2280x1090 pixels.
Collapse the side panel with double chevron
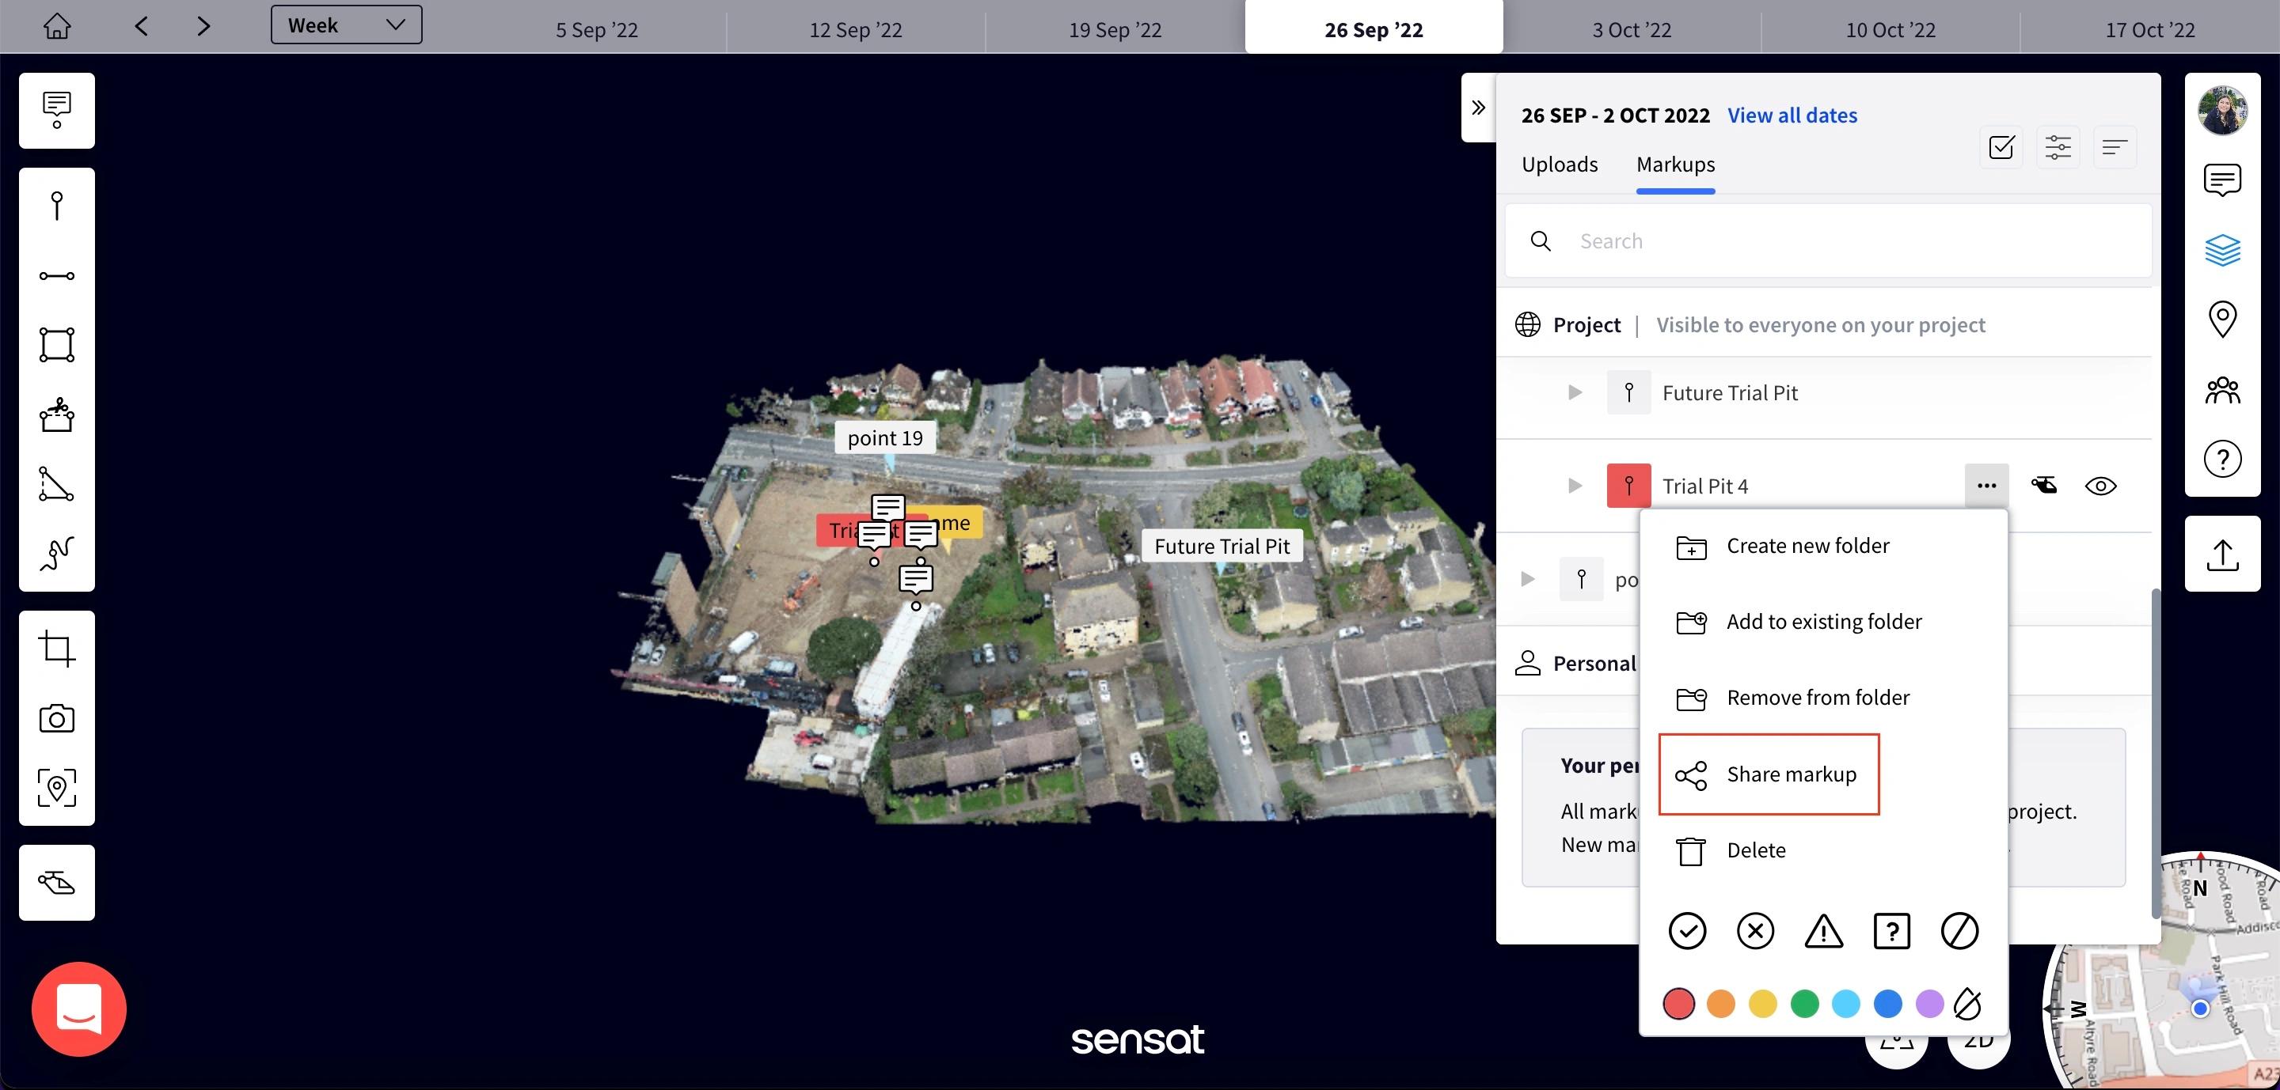click(1478, 108)
